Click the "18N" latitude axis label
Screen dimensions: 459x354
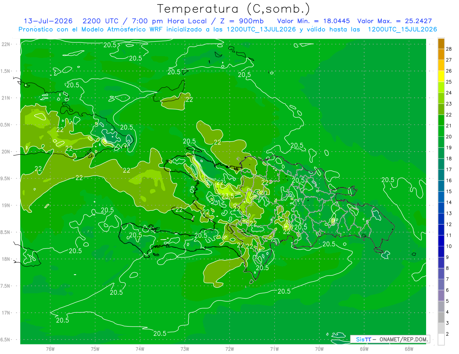tap(7, 259)
